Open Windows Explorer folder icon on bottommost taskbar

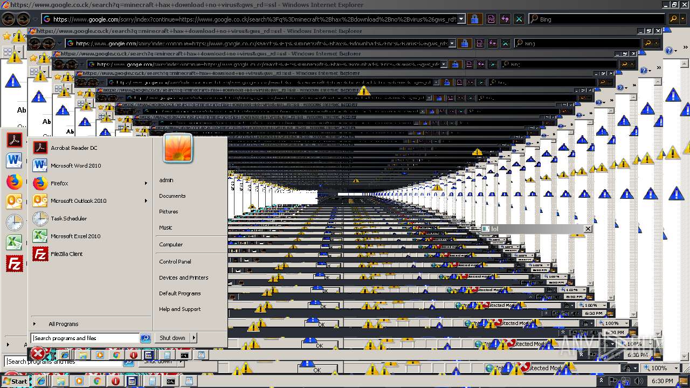pos(60,381)
